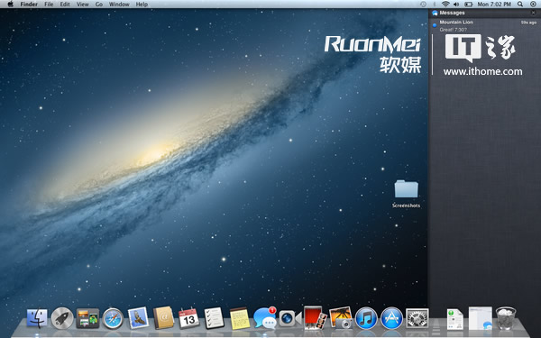
Task: Open the Finder menu
Action: (x=29, y=5)
